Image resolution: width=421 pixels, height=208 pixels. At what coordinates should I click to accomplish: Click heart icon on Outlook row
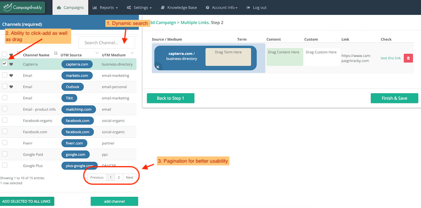tap(11, 87)
